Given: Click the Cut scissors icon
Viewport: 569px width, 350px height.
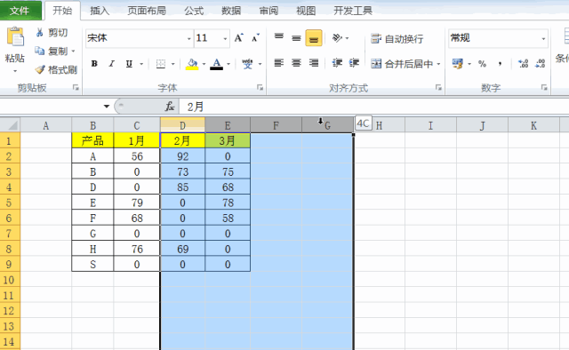Looking at the screenshot, I should 39,33.
